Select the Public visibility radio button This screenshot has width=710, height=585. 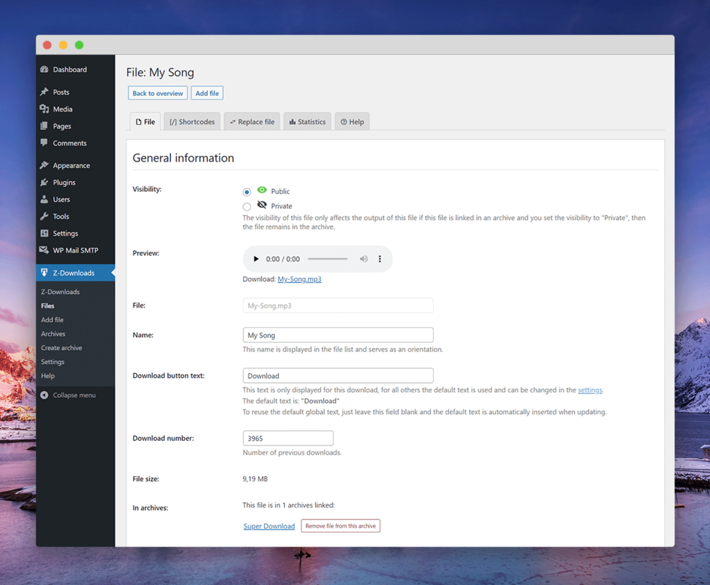tap(247, 192)
